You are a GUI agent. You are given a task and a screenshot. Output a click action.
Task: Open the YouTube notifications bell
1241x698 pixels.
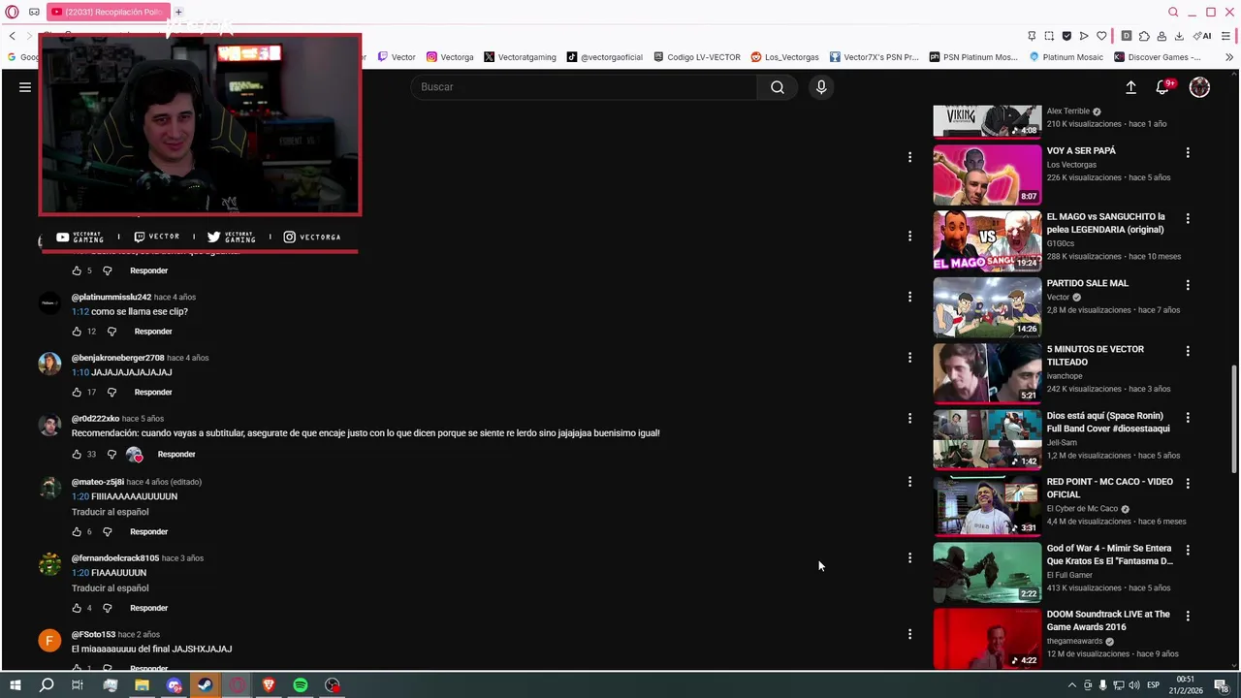(1162, 87)
